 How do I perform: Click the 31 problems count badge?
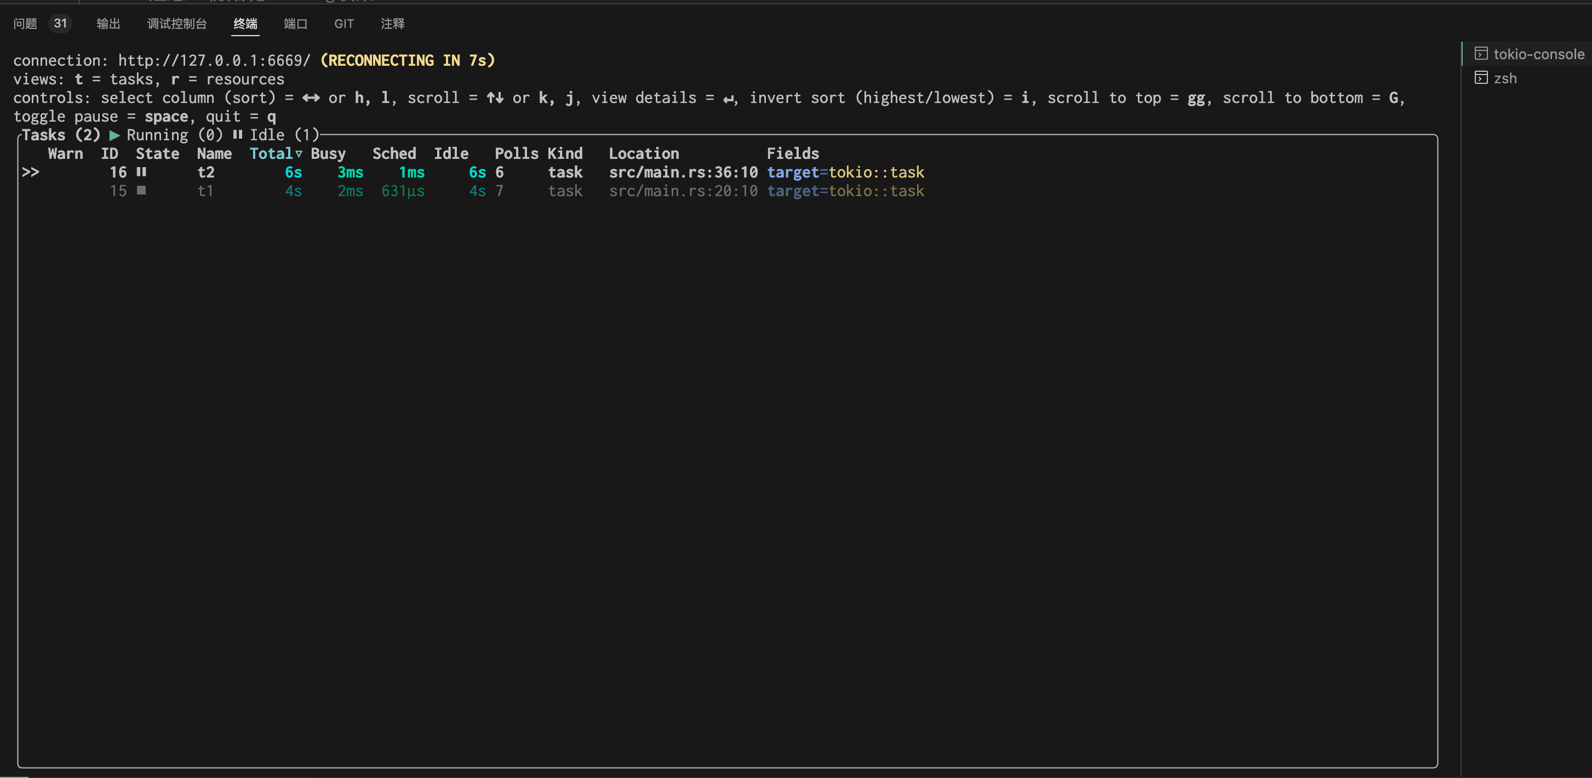60,24
